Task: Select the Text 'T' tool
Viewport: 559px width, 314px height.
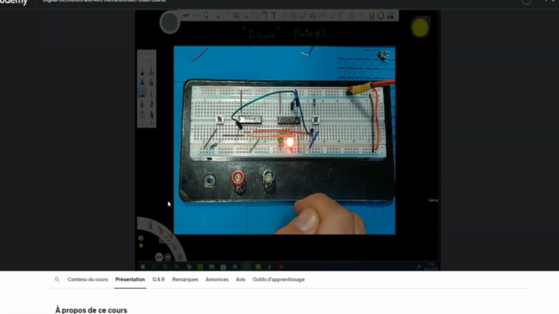Action: point(274,16)
